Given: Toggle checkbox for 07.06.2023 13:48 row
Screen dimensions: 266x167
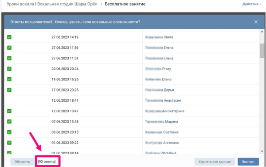Looking at the screenshot, I should tap(9, 121).
